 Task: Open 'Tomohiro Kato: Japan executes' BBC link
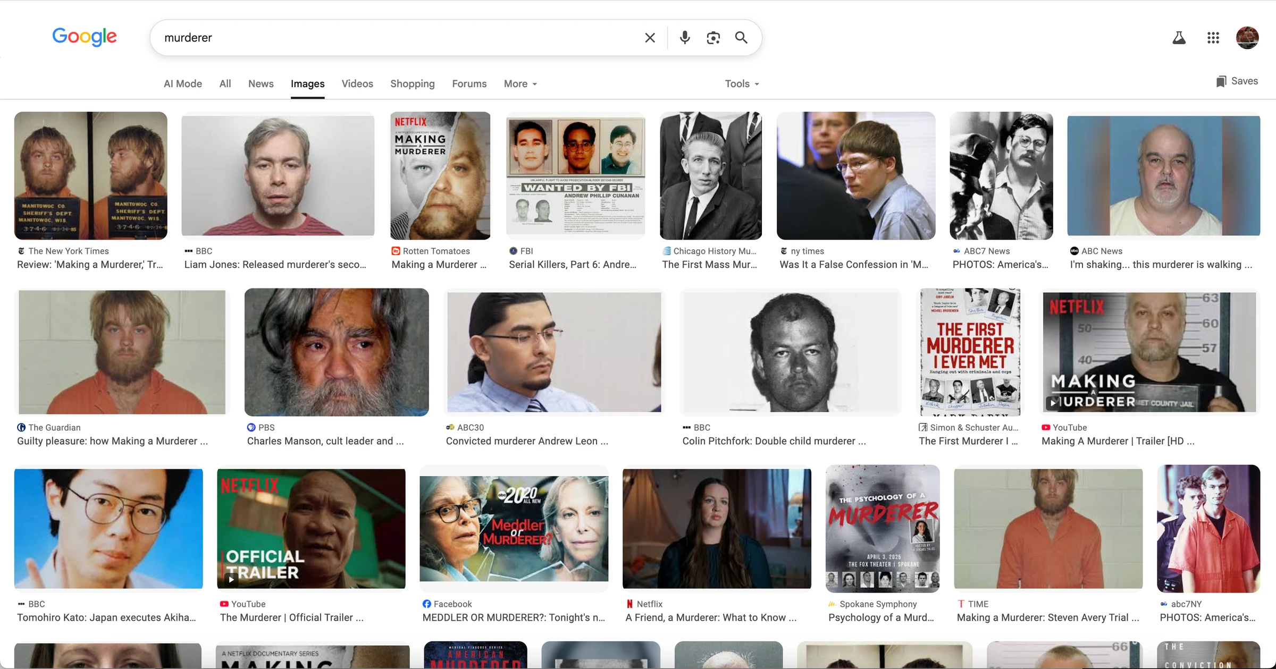[x=107, y=617]
